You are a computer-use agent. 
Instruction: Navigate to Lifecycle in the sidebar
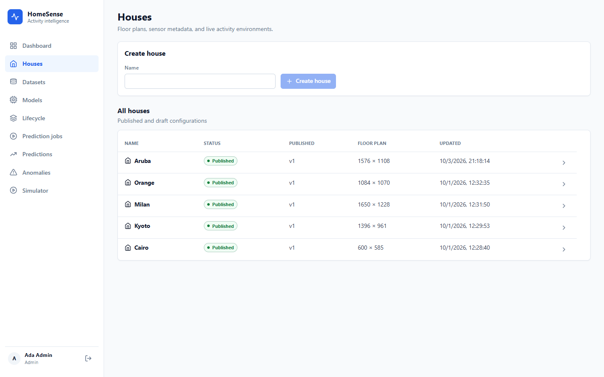tap(52, 118)
